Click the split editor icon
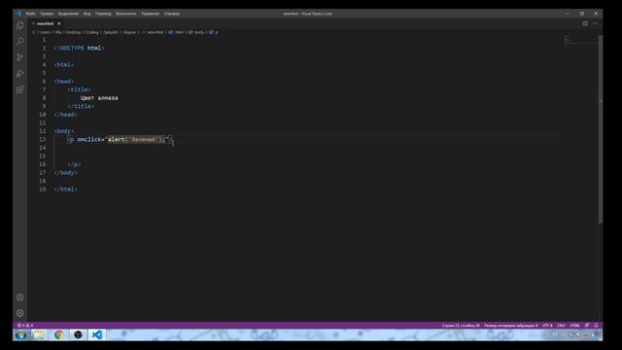The width and height of the screenshot is (622, 350). point(585,23)
